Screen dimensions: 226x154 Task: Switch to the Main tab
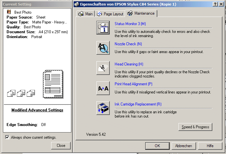85,14
